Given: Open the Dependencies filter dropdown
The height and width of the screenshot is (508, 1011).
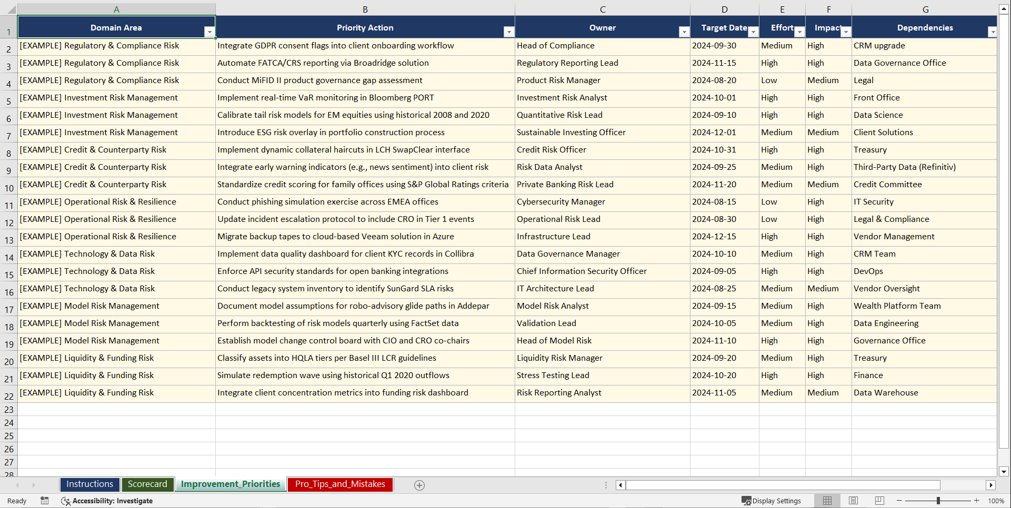Looking at the screenshot, I should pyautogui.click(x=993, y=32).
